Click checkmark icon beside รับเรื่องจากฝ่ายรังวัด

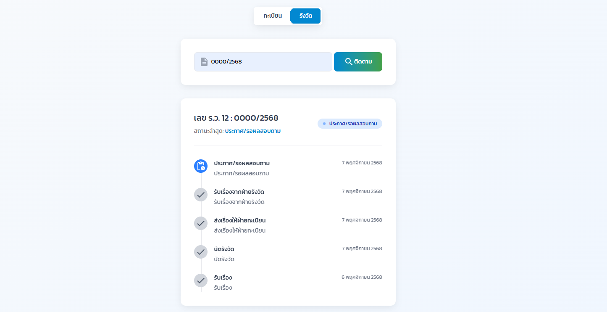tap(201, 195)
